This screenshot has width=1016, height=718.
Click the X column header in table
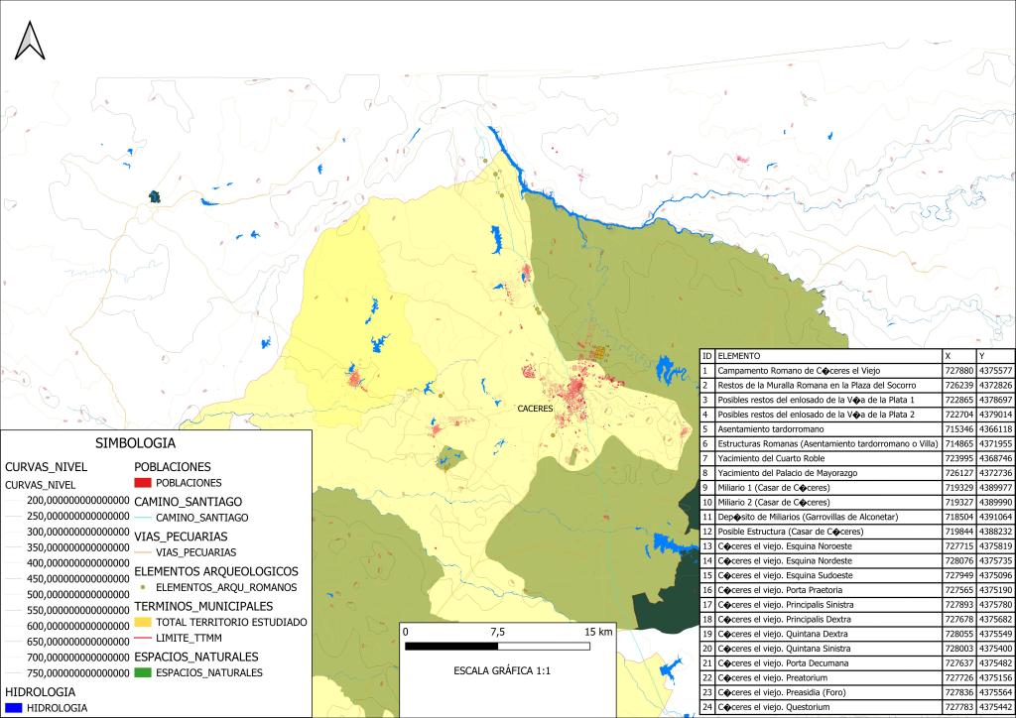click(947, 355)
